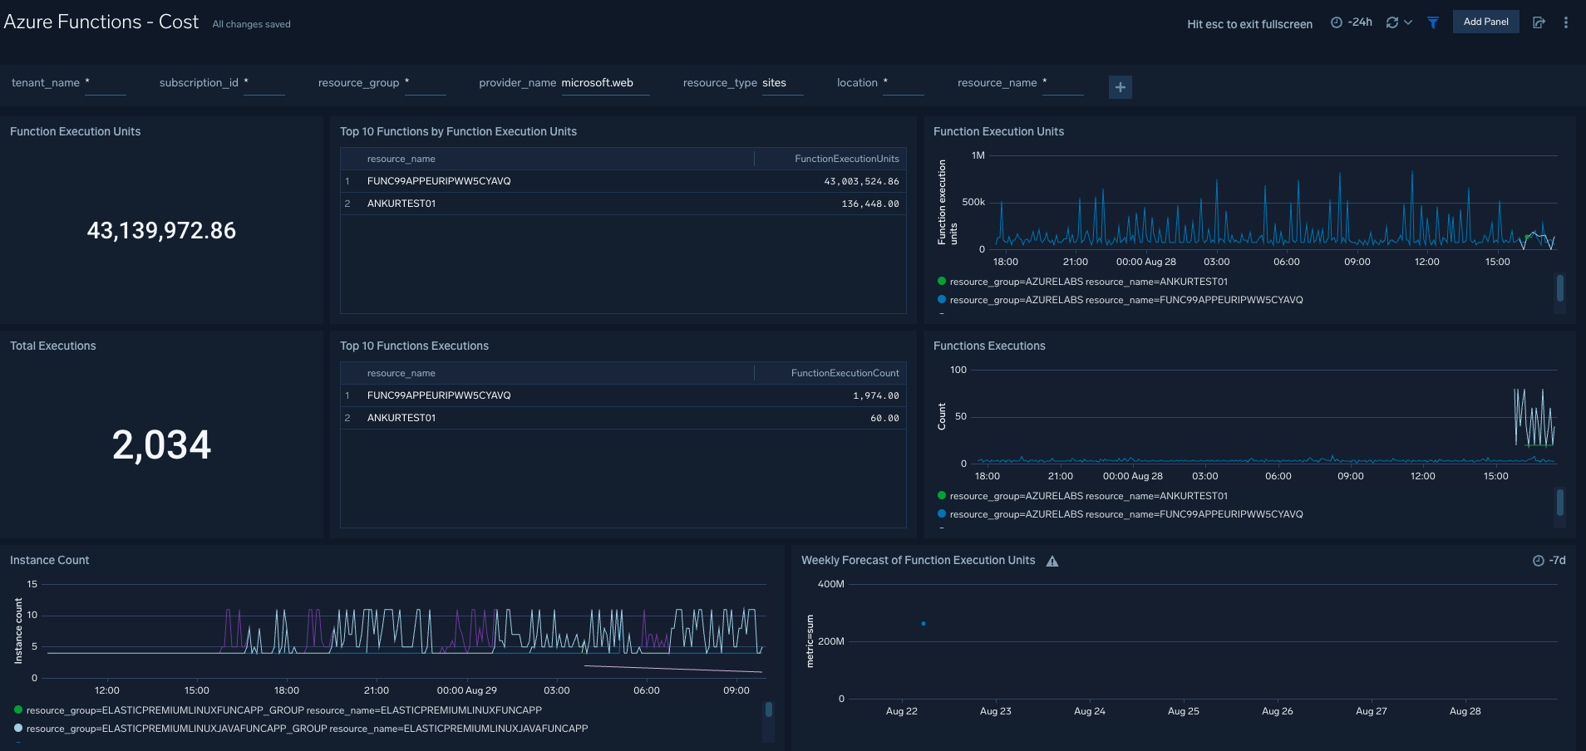
Task: Expand the refresh interval dropdown arrow
Action: (x=1408, y=22)
